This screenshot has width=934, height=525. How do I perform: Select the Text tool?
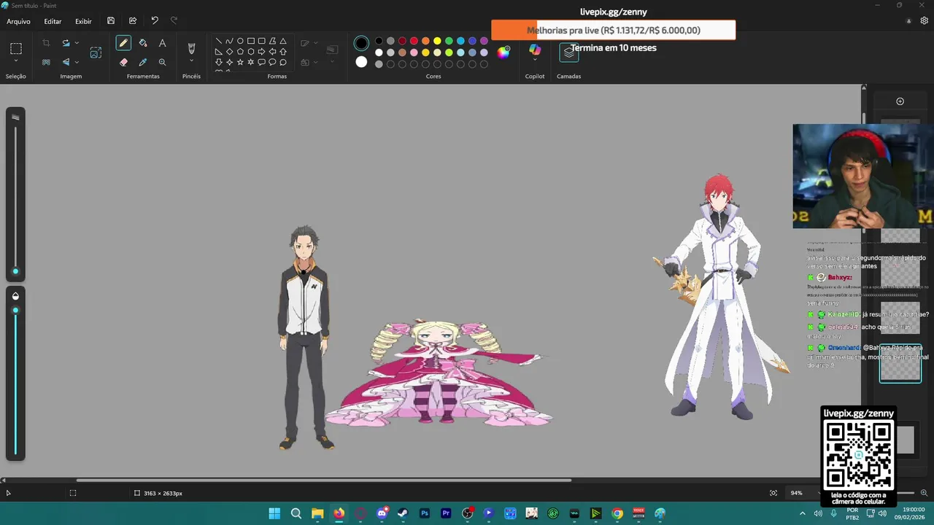[162, 43]
